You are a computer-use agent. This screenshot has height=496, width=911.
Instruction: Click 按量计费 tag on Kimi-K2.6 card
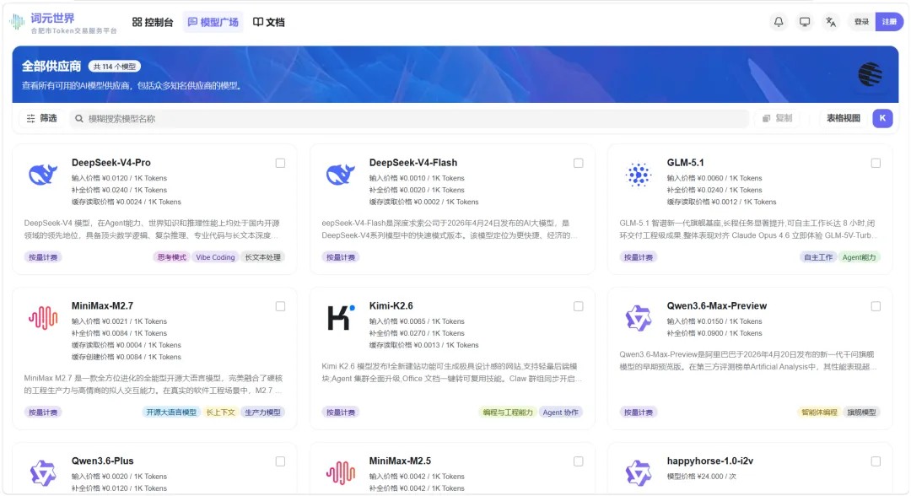341,412
